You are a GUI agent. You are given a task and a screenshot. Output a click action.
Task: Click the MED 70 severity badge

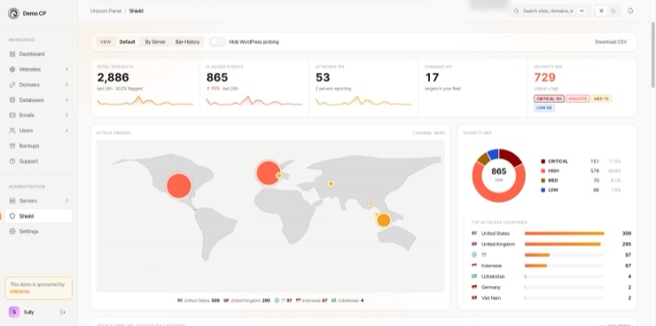coord(601,98)
